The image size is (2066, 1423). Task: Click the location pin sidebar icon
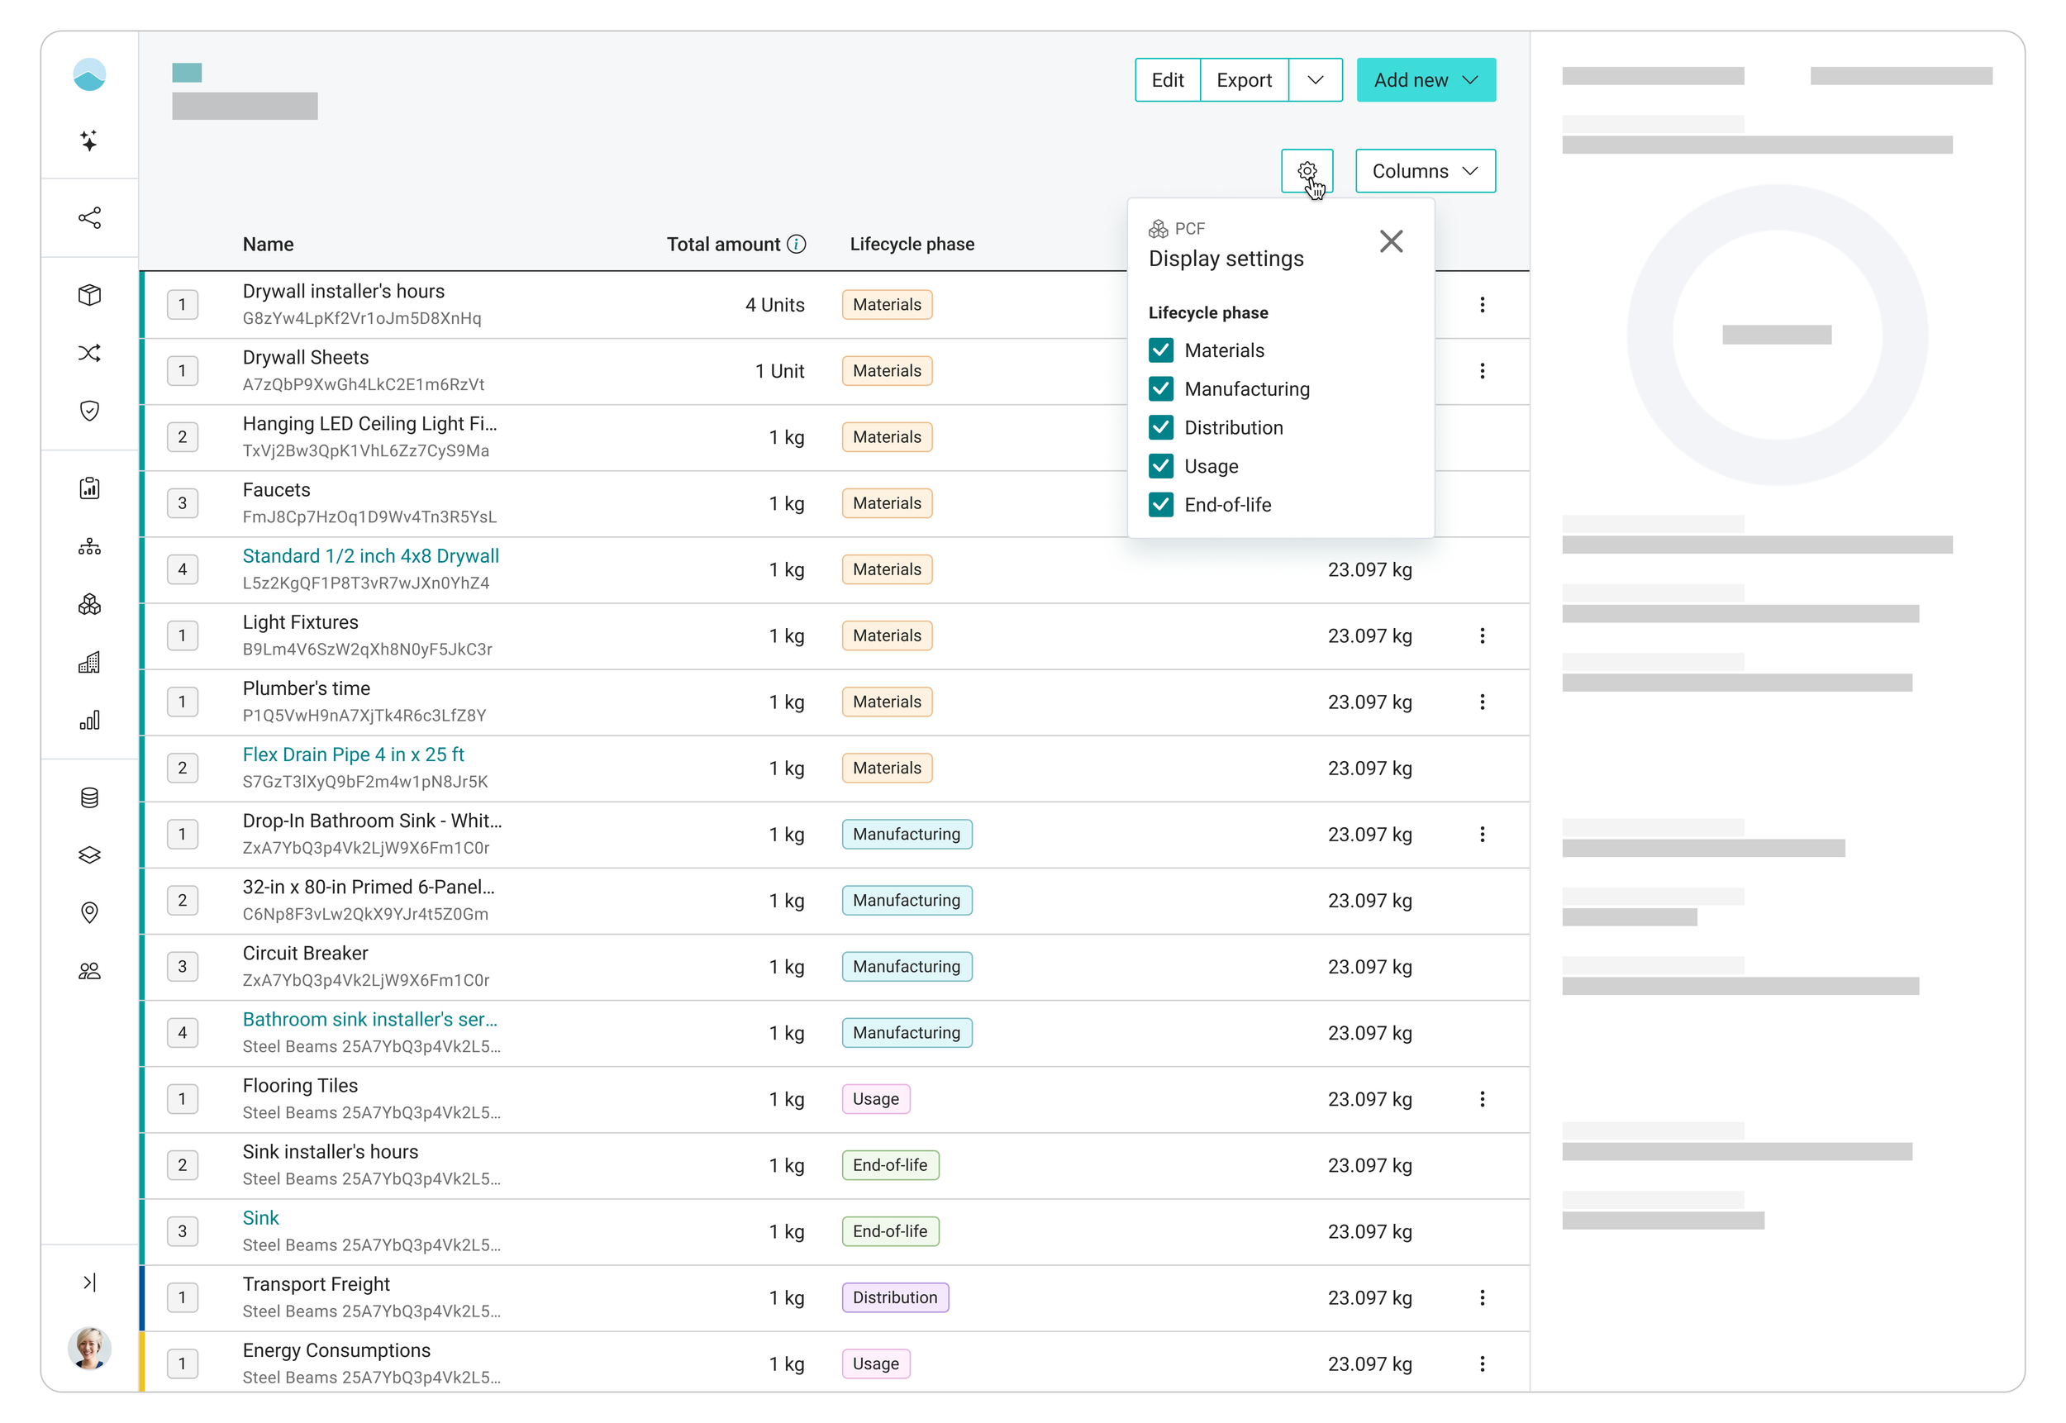click(89, 913)
